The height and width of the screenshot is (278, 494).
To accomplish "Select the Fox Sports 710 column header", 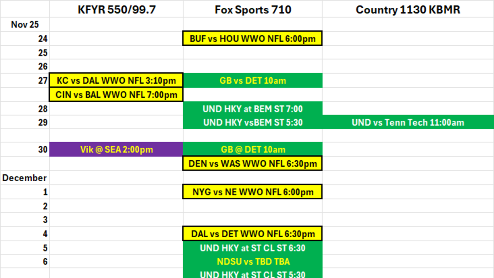I will point(253,10).
